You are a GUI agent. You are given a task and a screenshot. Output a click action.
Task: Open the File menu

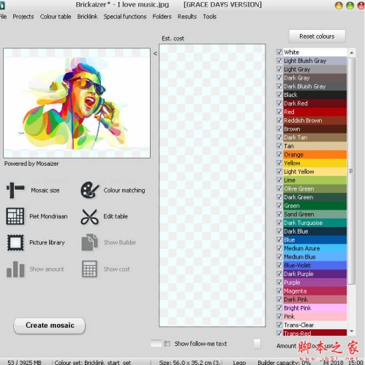pyautogui.click(x=3, y=17)
